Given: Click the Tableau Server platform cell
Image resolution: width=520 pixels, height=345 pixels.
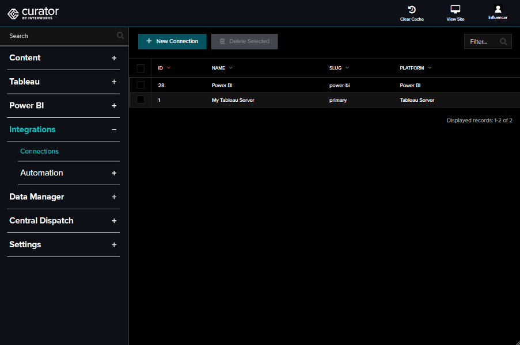Looking at the screenshot, I should coord(417,100).
